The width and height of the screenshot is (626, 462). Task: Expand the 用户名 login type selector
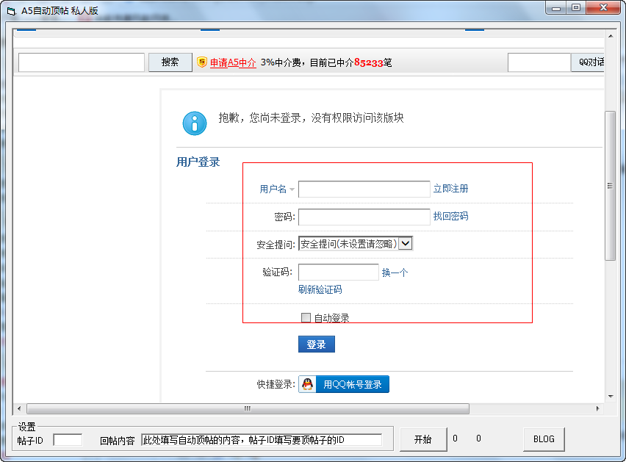click(x=292, y=189)
